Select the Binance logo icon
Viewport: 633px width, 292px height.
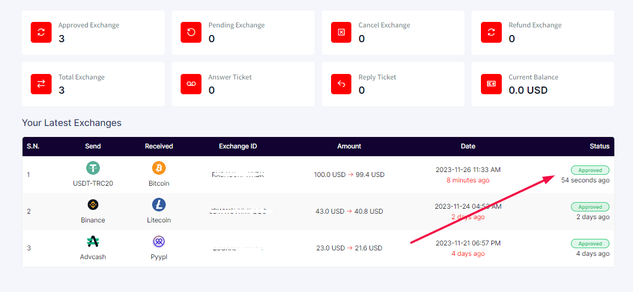point(93,204)
